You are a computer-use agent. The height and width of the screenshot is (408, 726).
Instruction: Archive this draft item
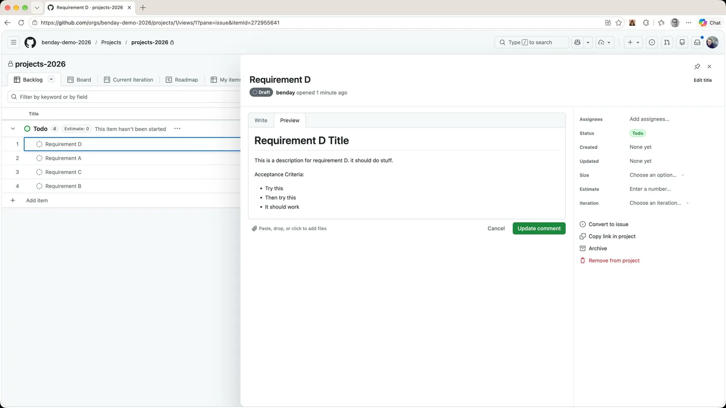(593, 248)
